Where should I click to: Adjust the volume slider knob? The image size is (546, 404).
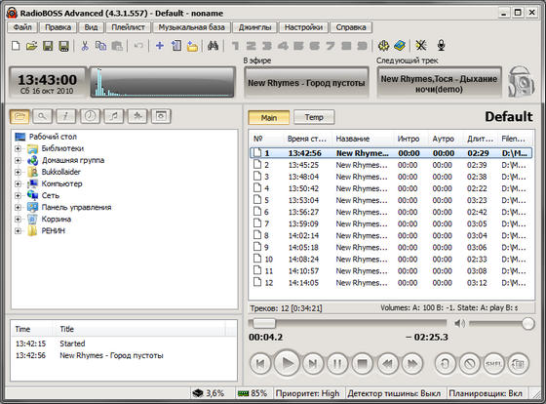pyautogui.click(x=527, y=324)
